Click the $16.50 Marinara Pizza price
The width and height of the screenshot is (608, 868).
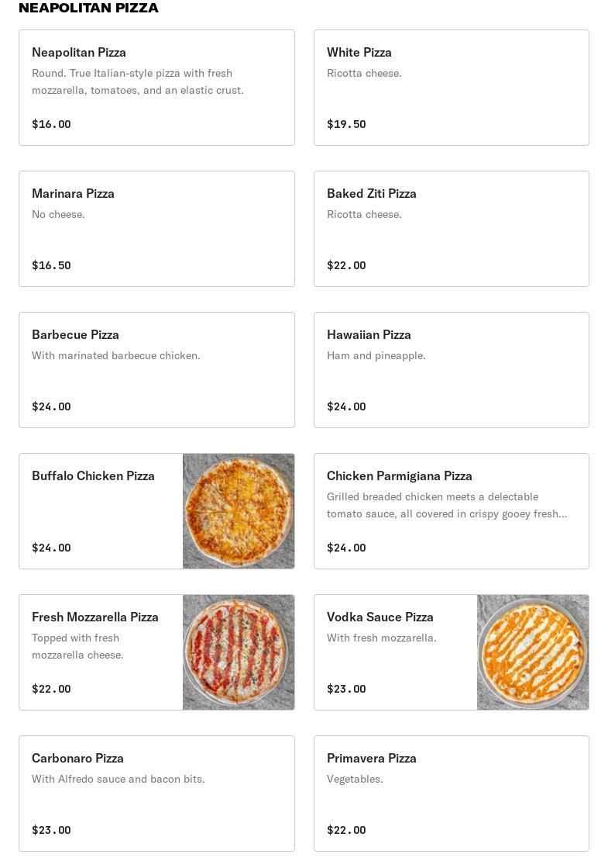[51, 265]
